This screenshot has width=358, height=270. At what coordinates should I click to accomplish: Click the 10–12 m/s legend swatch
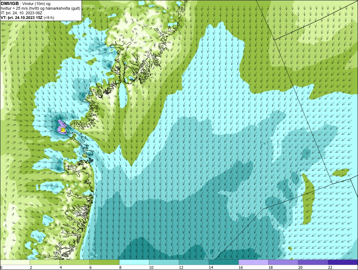pyautogui.click(x=164, y=262)
